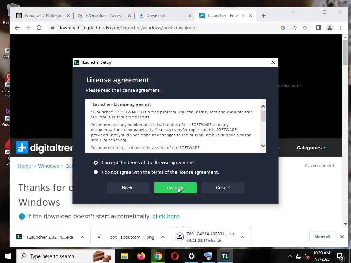The height and width of the screenshot is (263, 351).
Task: Click the Google icon in address bar
Action: pyautogui.click(x=283, y=28)
